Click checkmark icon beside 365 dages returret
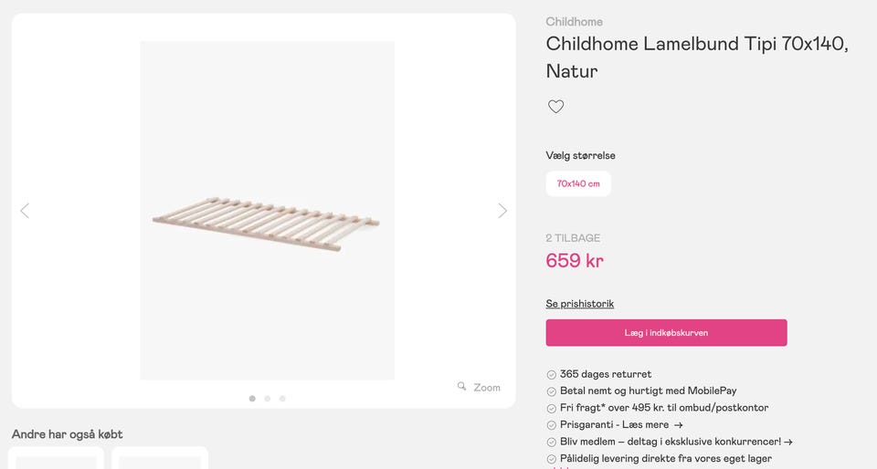 [552, 375]
